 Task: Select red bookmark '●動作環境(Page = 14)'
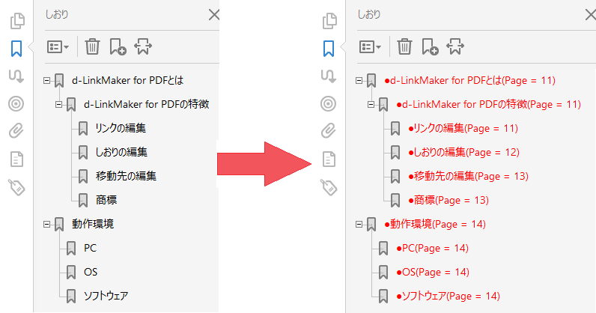(435, 224)
